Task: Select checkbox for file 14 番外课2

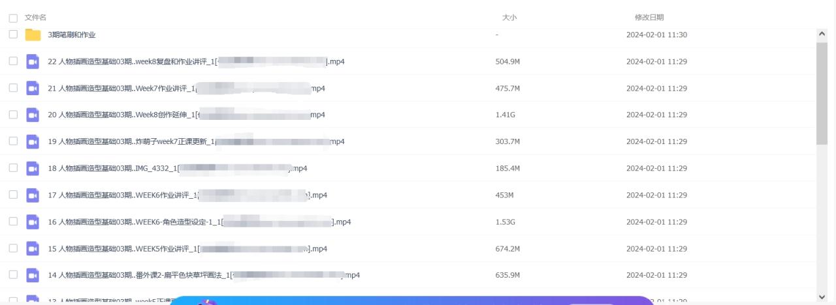Action: (x=13, y=274)
